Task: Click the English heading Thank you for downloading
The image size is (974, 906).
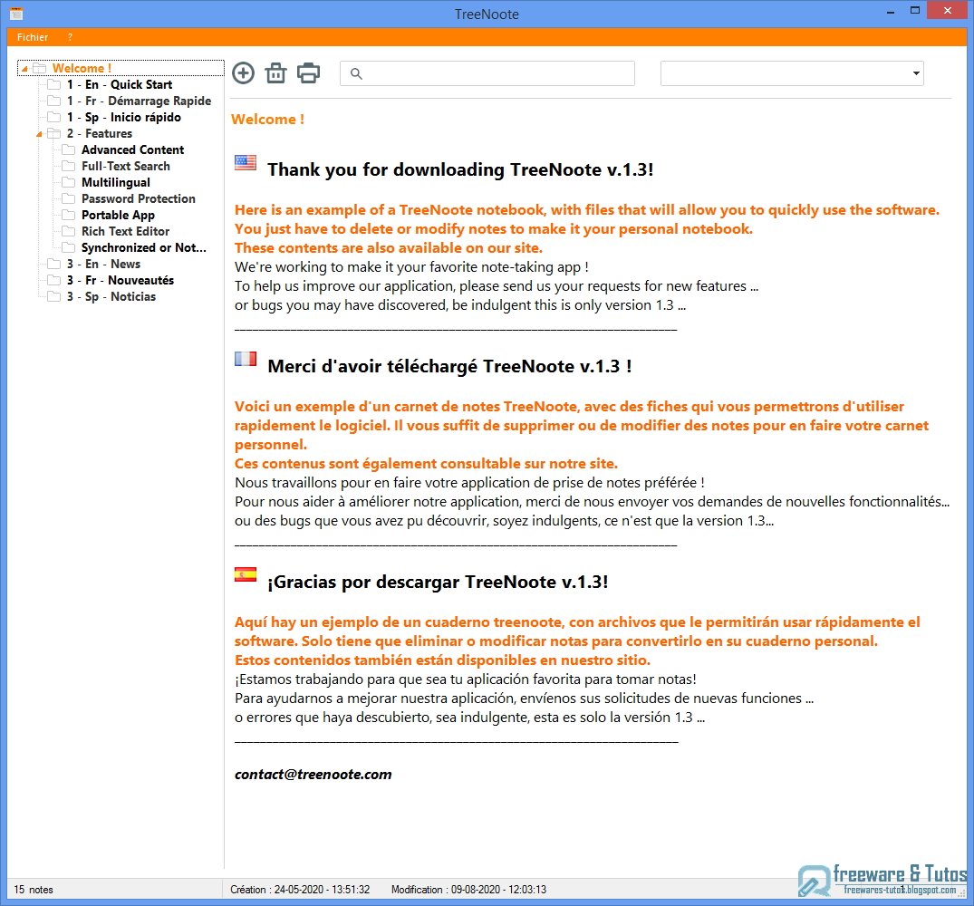Action: click(x=460, y=169)
